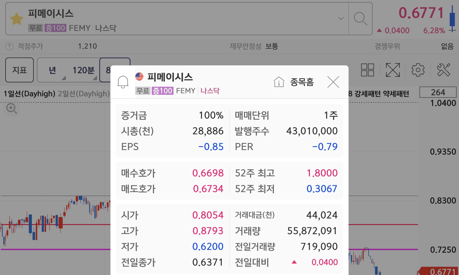Screen dimensions: 459x275
Task: Click the 경쟁우위 label
Action: pyautogui.click(x=387, y=46)
